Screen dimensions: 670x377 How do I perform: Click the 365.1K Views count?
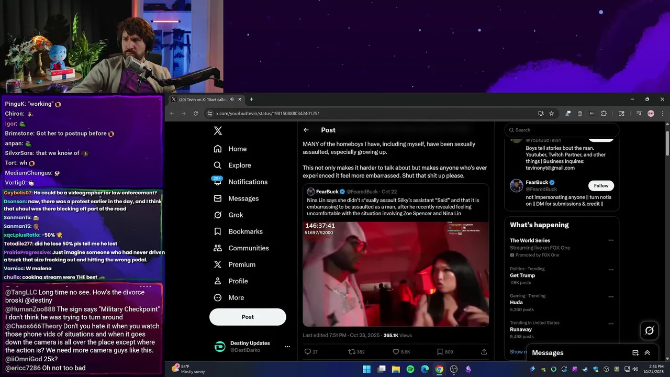click(x=398, y=335)
